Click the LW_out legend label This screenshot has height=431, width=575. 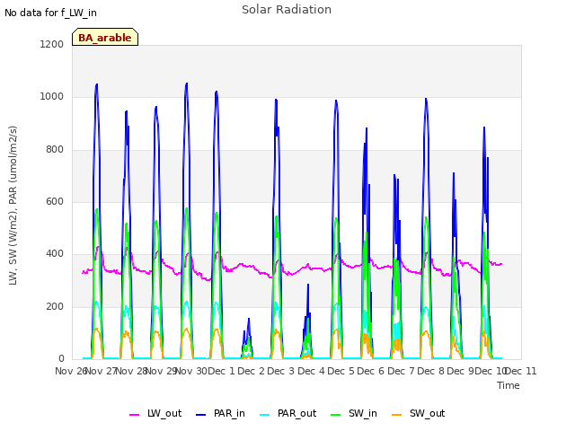click(x=164, y=413)
